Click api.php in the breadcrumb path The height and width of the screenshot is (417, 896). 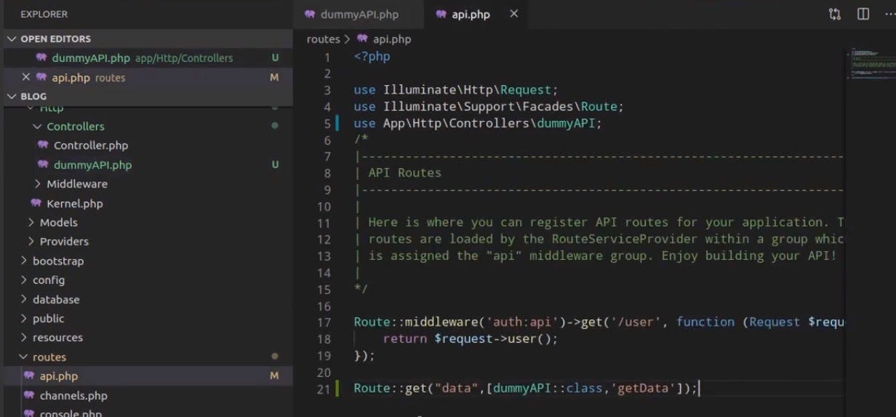coord(392,39)
